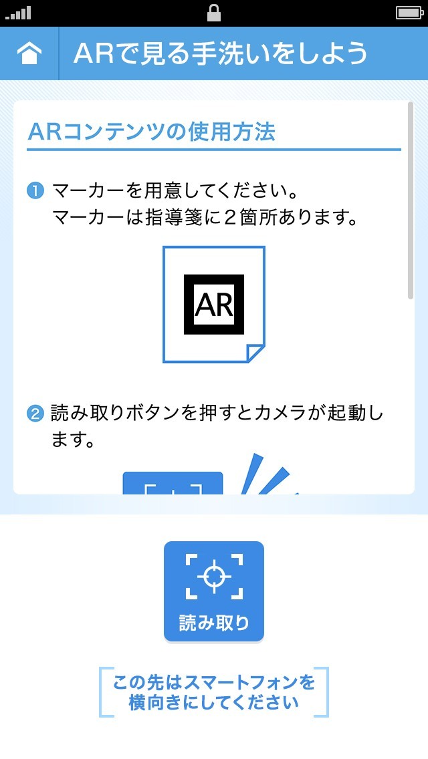Click the lock icon in status bar

point(214,13)
